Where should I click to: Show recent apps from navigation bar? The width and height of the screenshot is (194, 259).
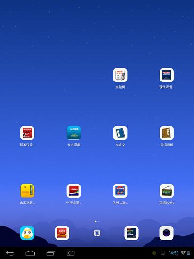point(51,253)
